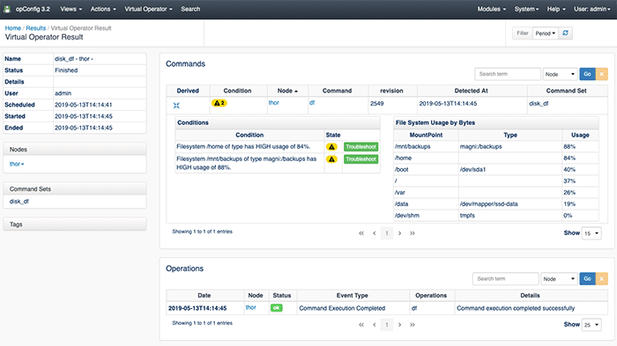Image resolution: width=617 pixels, height=346 pixels.
Task: Change Operations Show entries dropdown of 25
Action: point(591,325)
